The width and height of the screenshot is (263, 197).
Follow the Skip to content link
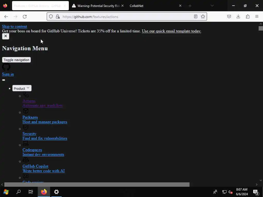(14, 26)
